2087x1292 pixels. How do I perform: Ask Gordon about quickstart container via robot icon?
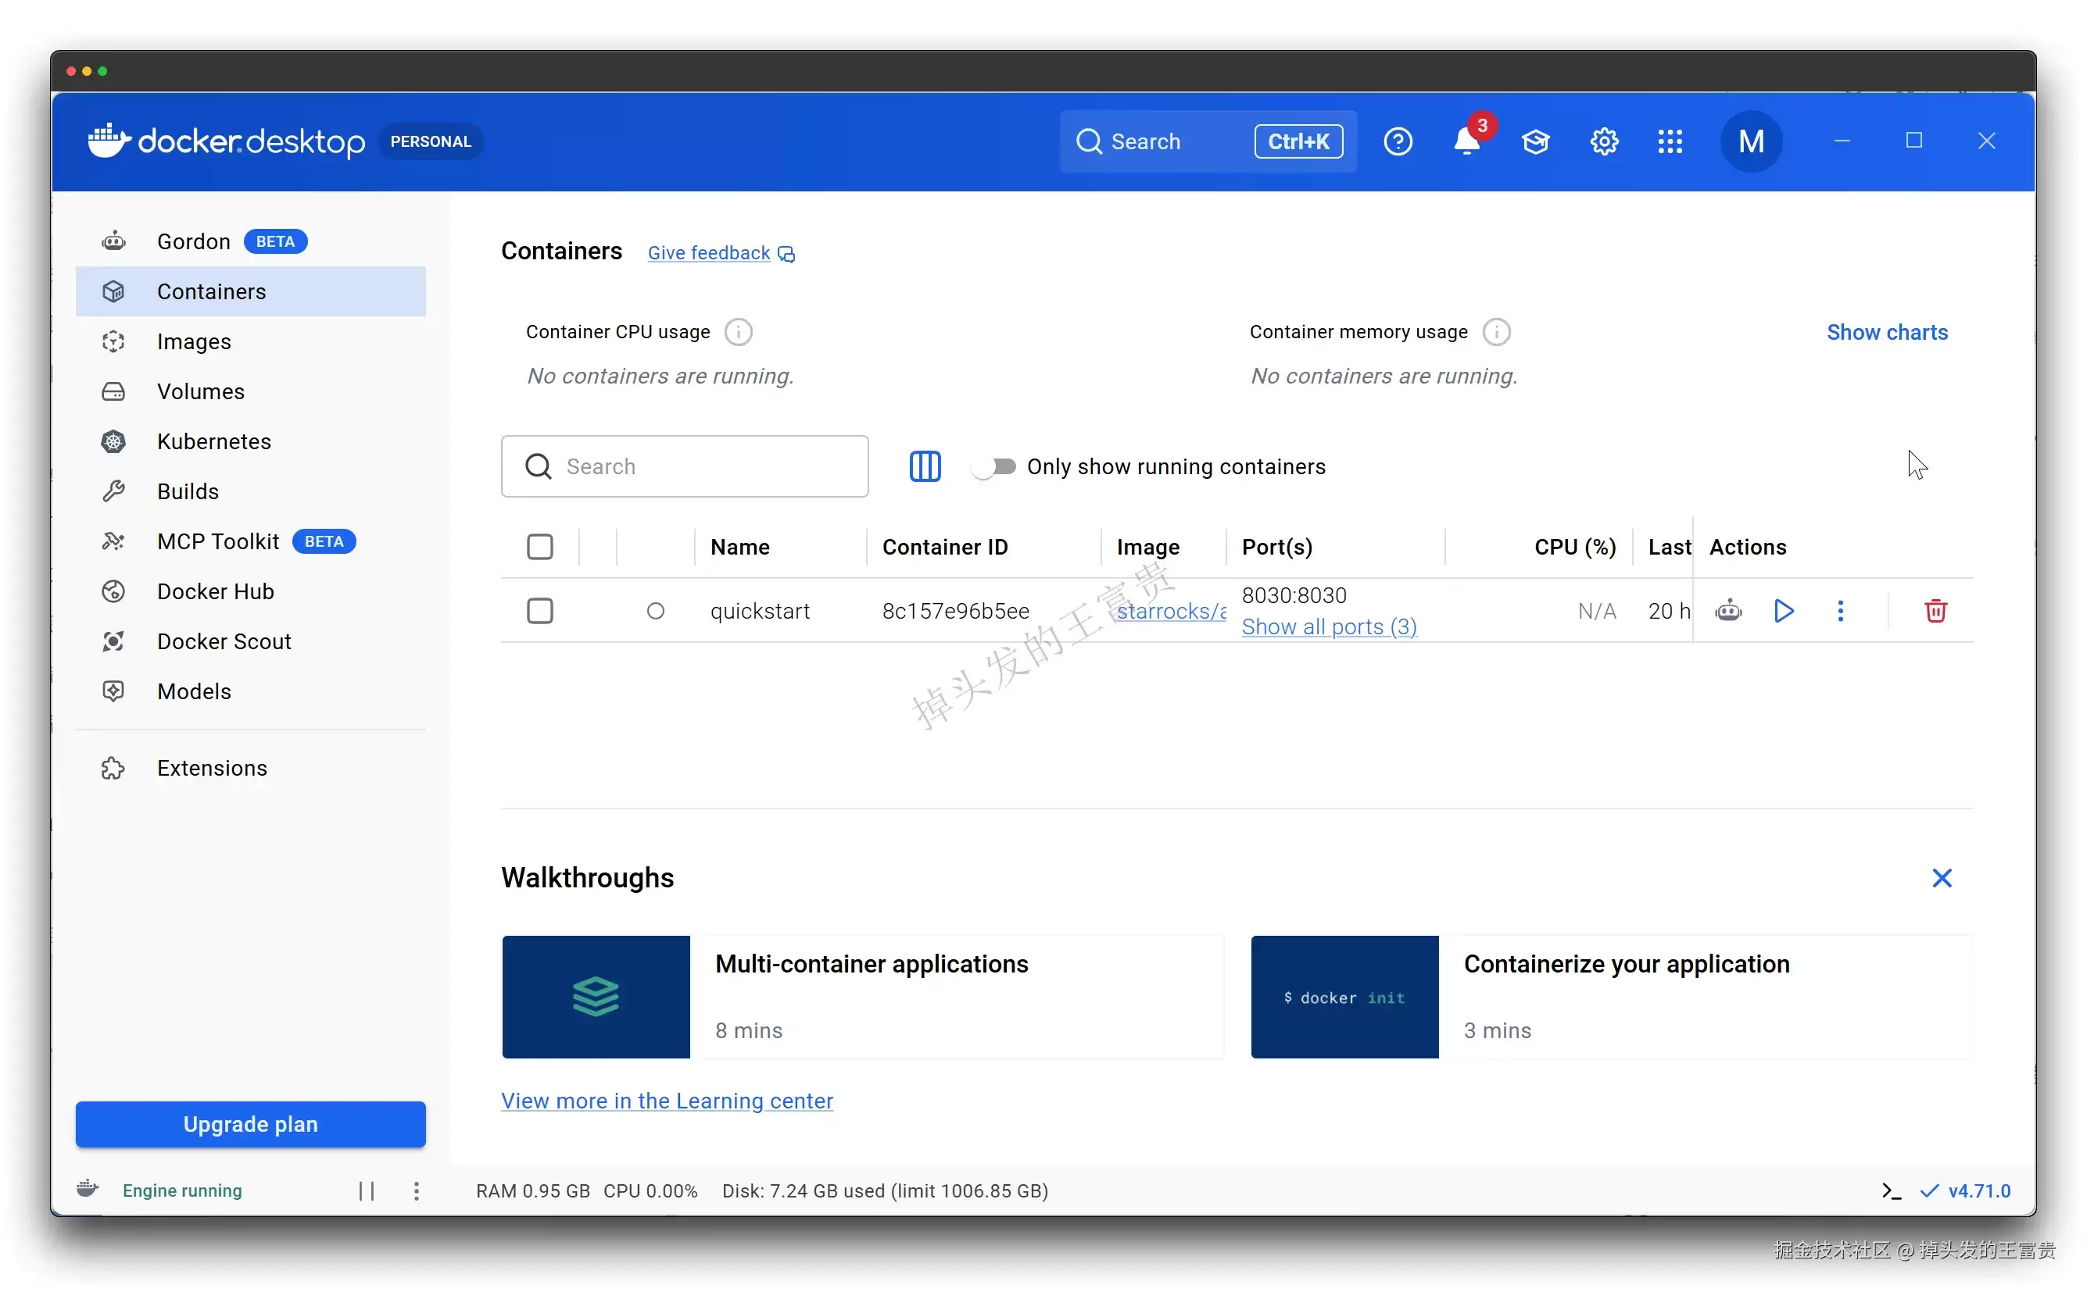(x=1728, y=611)
